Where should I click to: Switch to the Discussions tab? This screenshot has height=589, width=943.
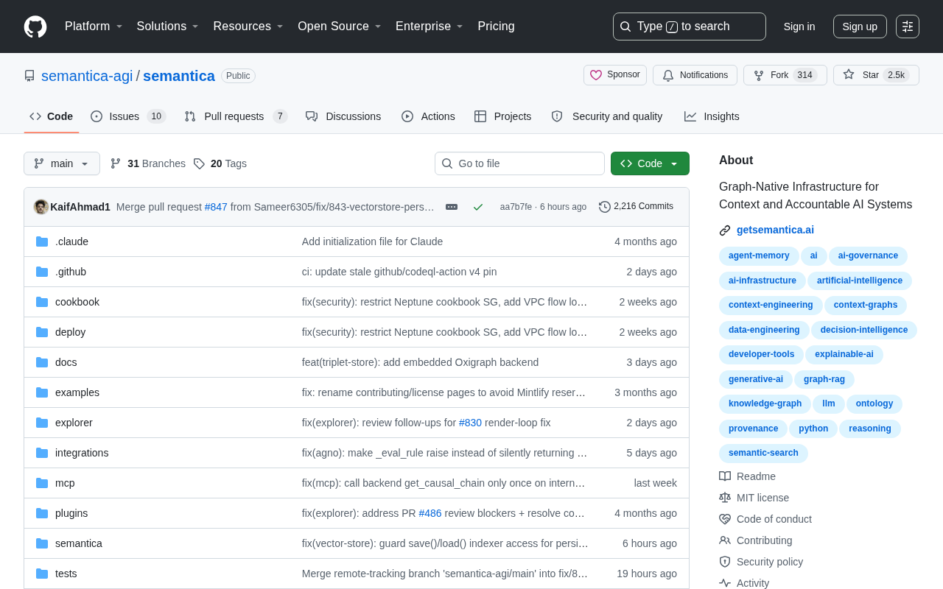pyautogui.click(x=343, y=116)
